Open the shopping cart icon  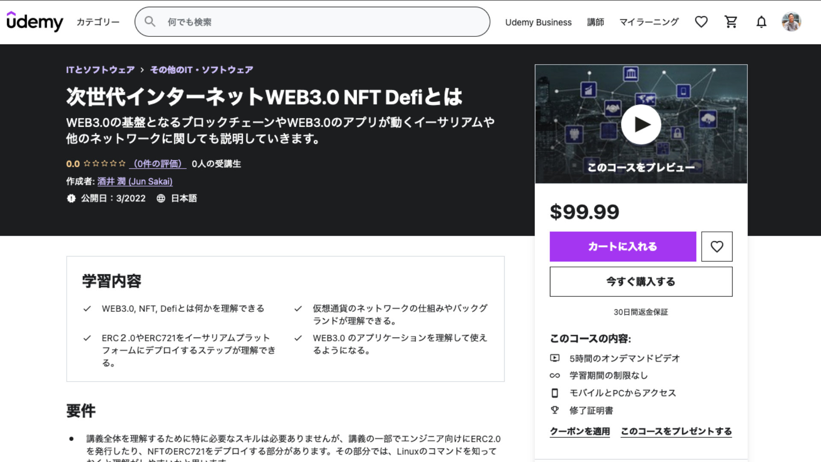point(731,22)
